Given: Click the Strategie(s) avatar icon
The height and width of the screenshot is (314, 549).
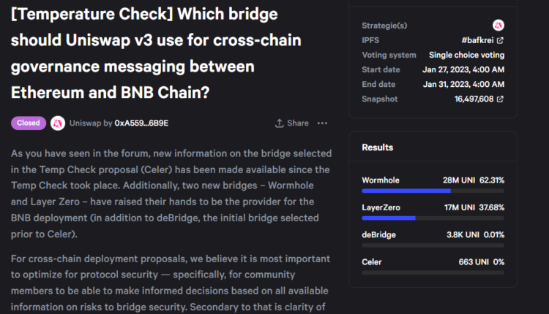Looking at the screenshot, I should [498, 25].
